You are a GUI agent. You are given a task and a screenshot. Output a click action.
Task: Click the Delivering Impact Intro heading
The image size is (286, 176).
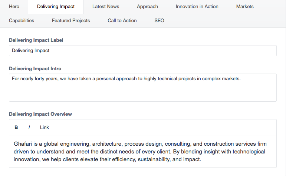[x=35, y=68]
